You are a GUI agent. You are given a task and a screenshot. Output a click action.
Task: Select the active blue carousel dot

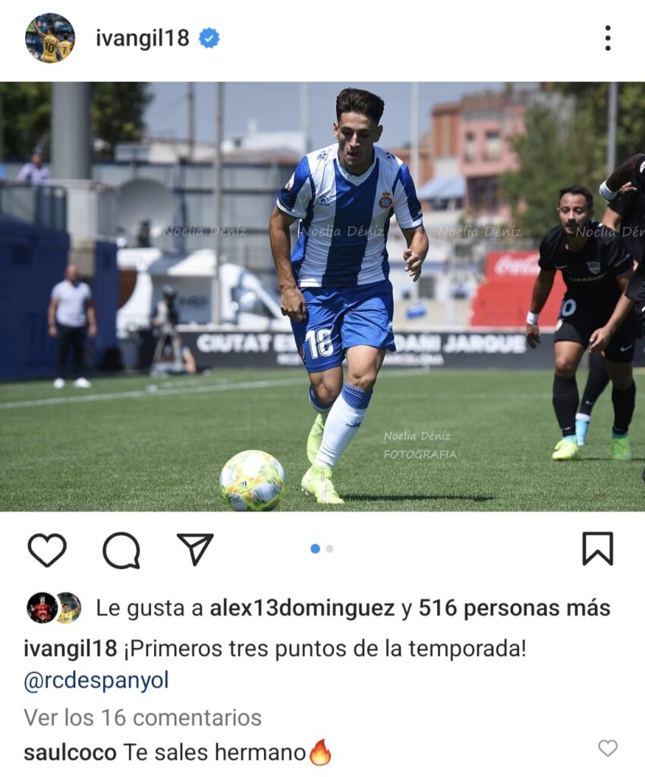[315, 549]
